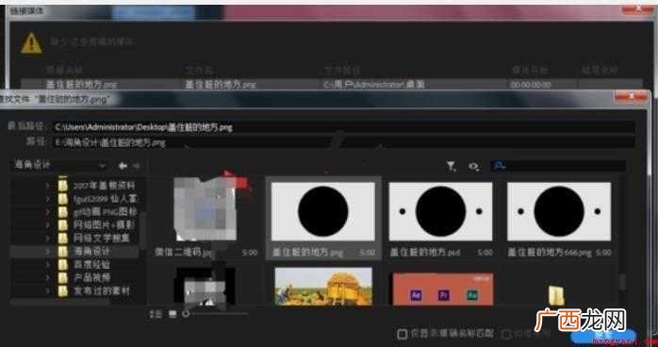Expand the 网络图片+摄影 folder arrow
The width and height of the screenshot is (658, 347).
[x=48, y=225]
